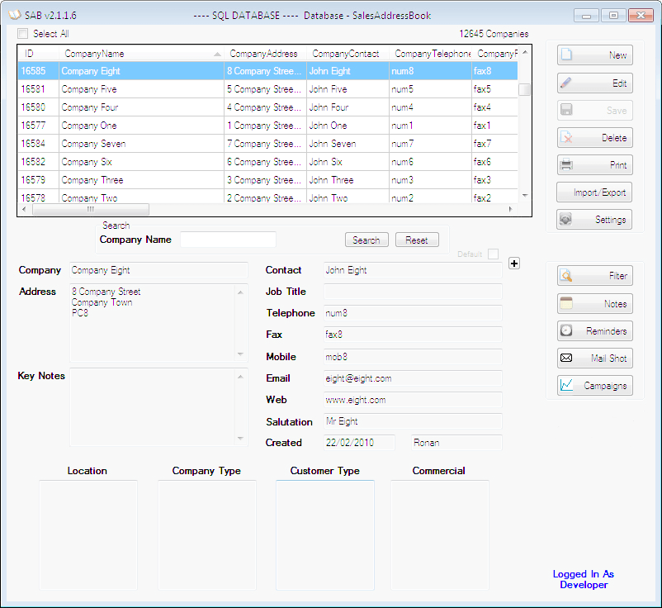Click the grid's vertical scrollbar down arrow
The image size is (662, 608).
[x=525, y=195]
